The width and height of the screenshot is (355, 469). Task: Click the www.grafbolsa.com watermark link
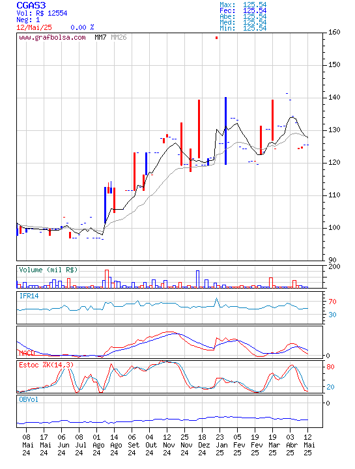tap(52, 37)
